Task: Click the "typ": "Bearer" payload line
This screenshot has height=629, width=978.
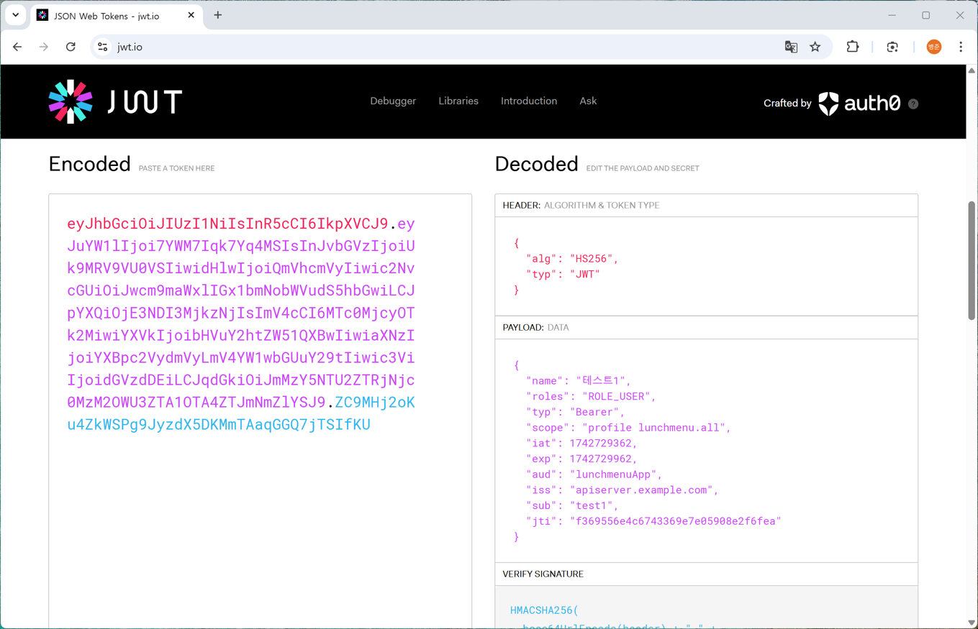Action: (576, 413)
